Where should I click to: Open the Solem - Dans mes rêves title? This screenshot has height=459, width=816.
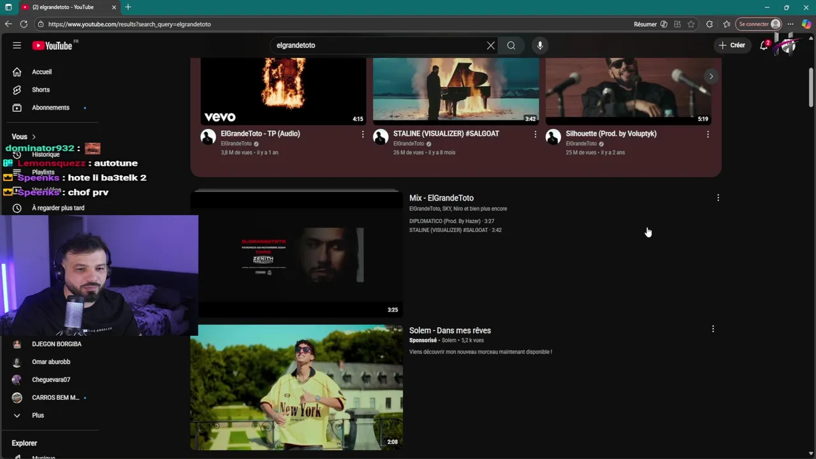pyautogui.click(x=450, y=330)
